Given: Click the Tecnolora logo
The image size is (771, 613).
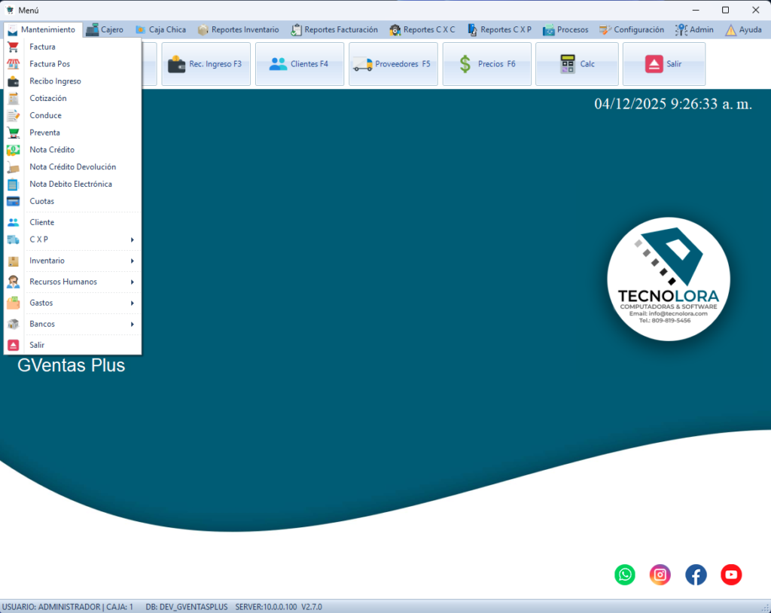Looking at the screenshot, I should (x=668, y=279).
